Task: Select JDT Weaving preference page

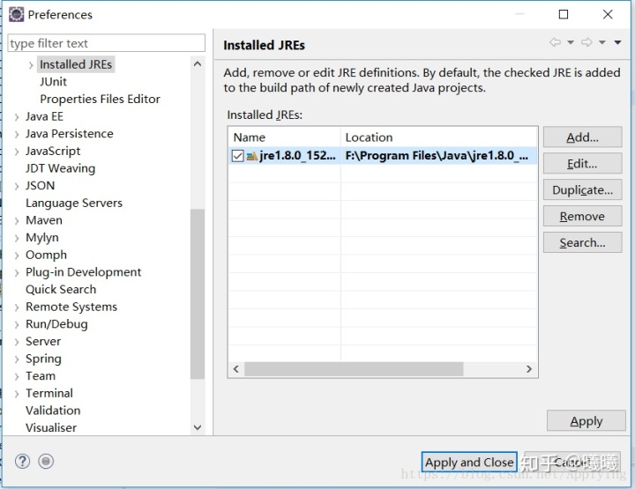Action: coord(60,168)
